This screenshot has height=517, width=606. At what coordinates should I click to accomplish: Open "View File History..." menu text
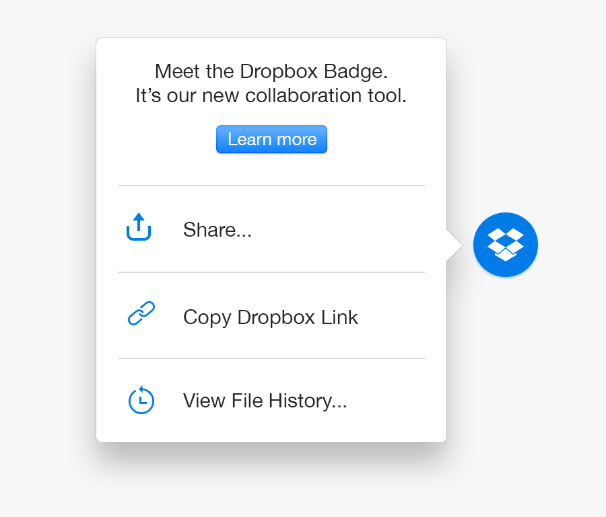[x=265, y=401]
